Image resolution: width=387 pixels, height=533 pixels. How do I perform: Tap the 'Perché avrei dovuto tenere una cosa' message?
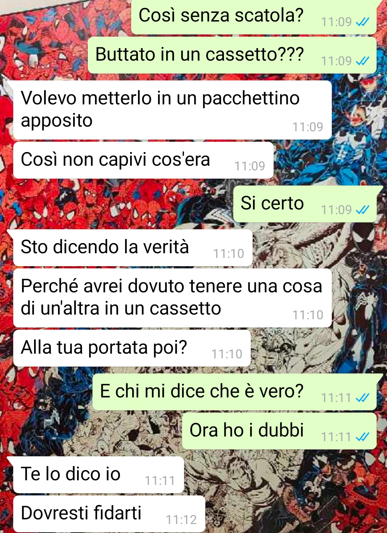(x=172, y=298)
